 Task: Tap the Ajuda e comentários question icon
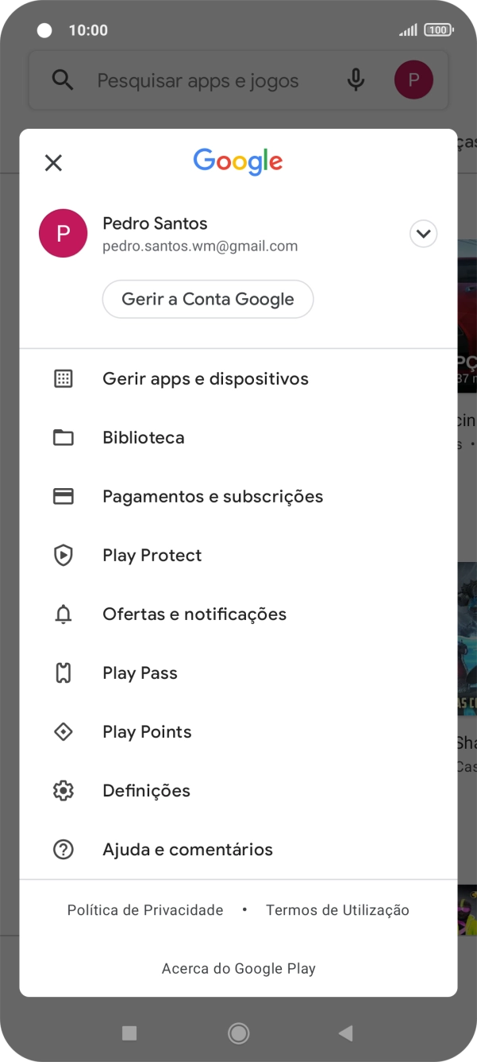coord(63,849)
